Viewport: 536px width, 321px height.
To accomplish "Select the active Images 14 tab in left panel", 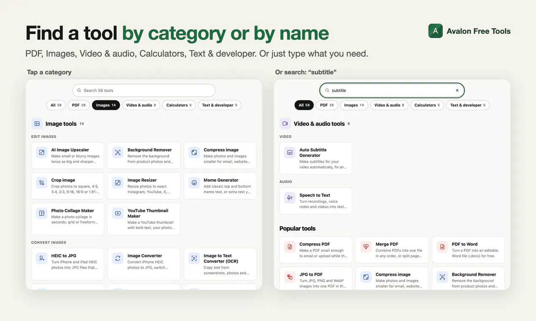I will (106, 105).
